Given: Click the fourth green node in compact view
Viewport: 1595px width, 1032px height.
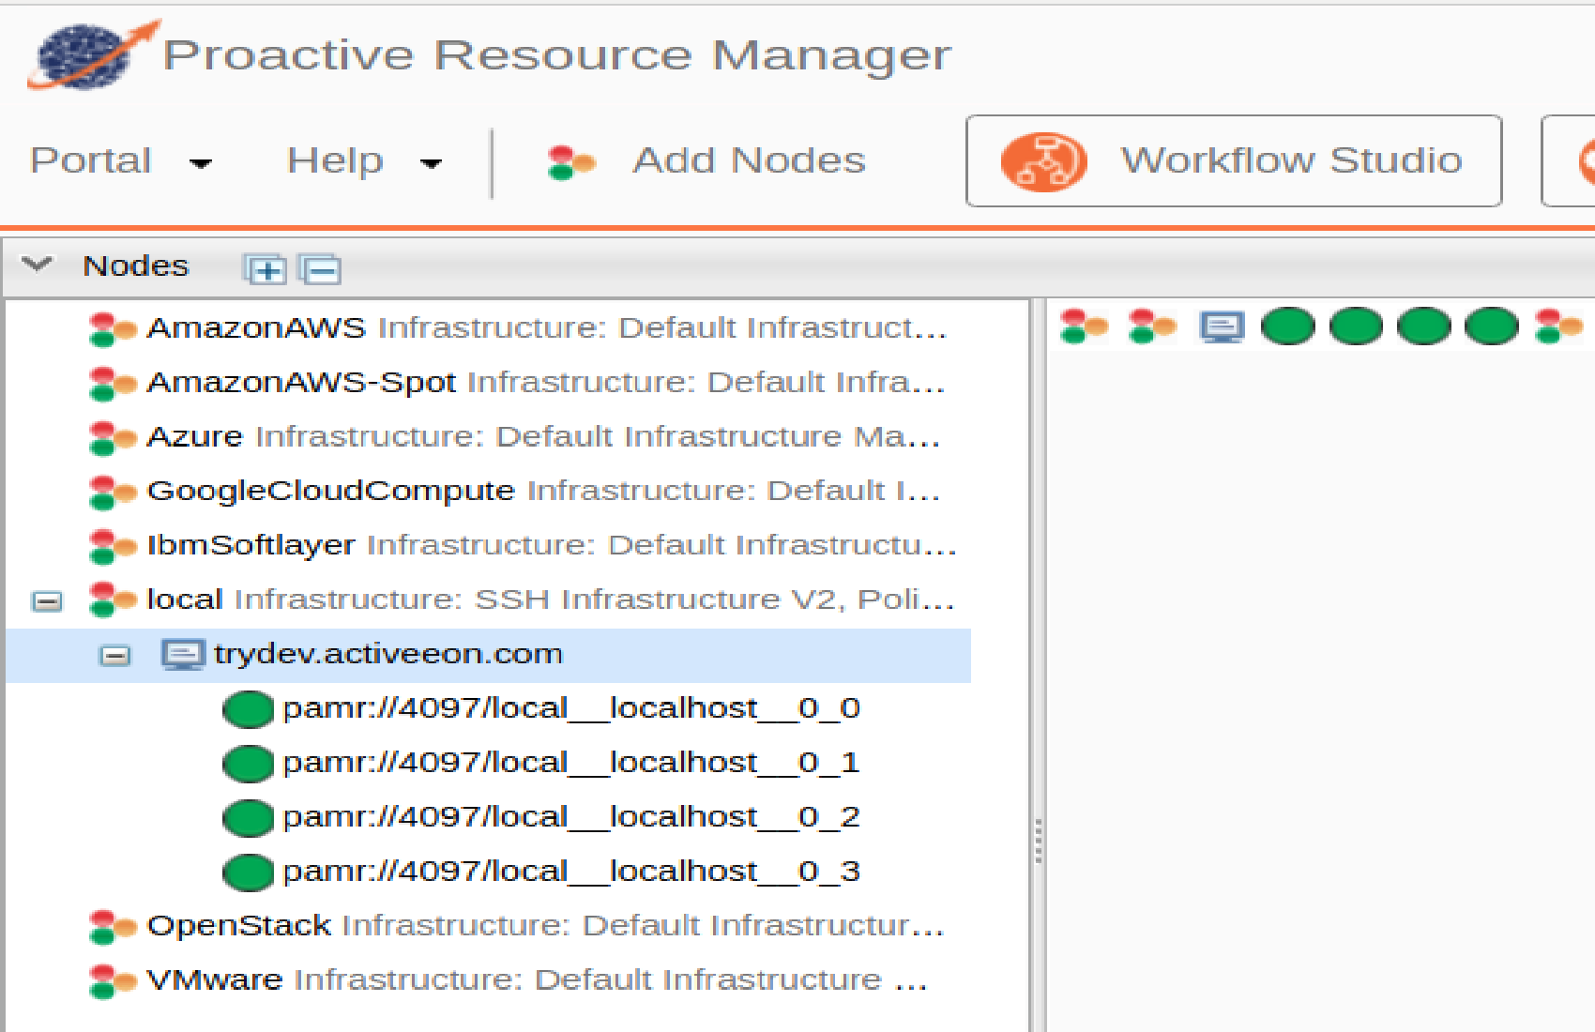Looking at the screenshot, I should (1492, 326).
